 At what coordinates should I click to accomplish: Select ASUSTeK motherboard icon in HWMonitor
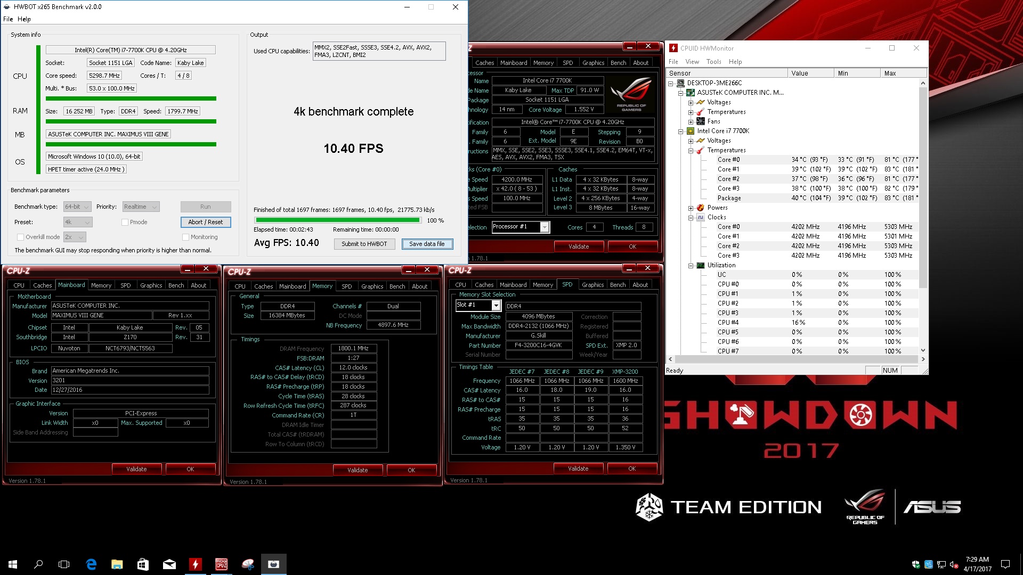(x=691, y=93)
